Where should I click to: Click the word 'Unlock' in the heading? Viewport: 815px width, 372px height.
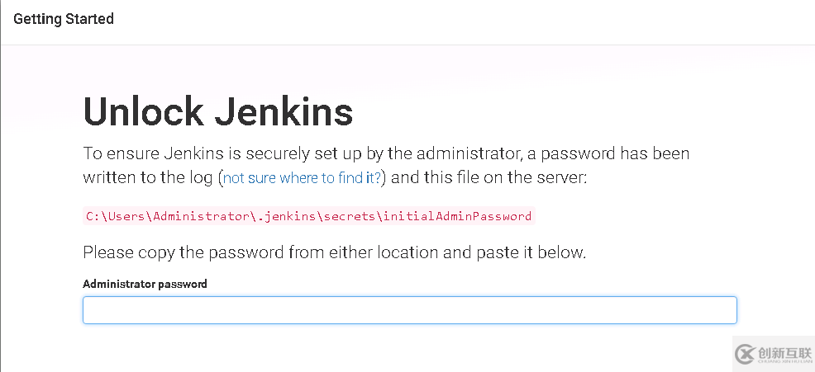[x=144, y=111]
